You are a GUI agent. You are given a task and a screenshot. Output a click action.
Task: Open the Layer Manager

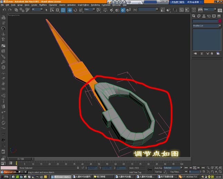(175, 10)
